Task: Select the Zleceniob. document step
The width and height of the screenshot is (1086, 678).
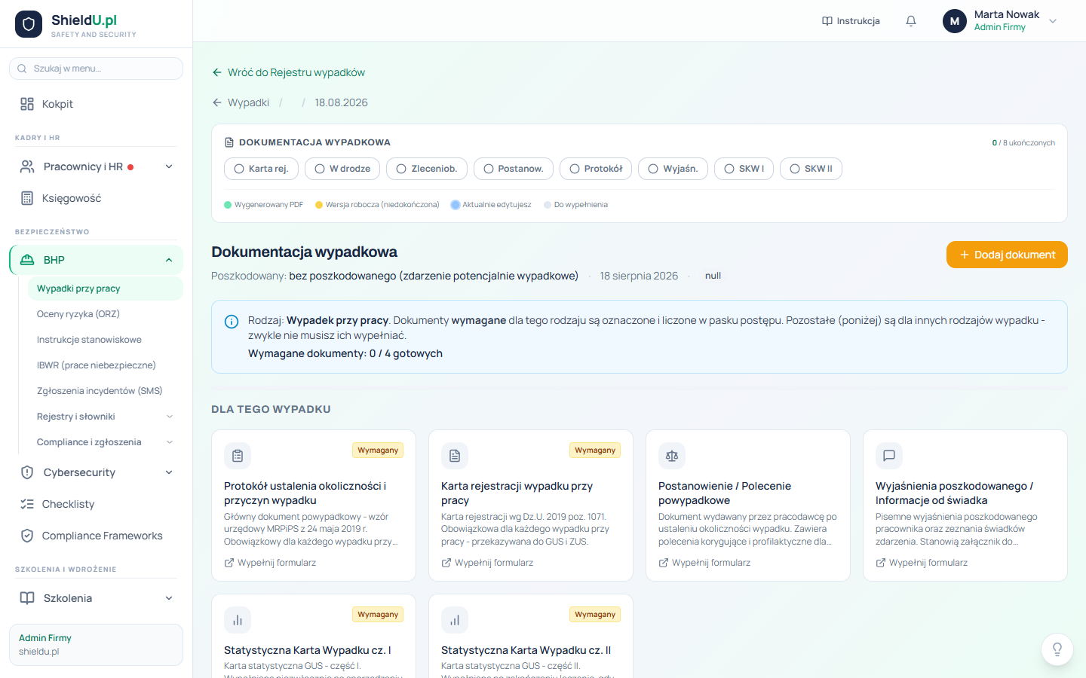Action: tap(427, 169)
